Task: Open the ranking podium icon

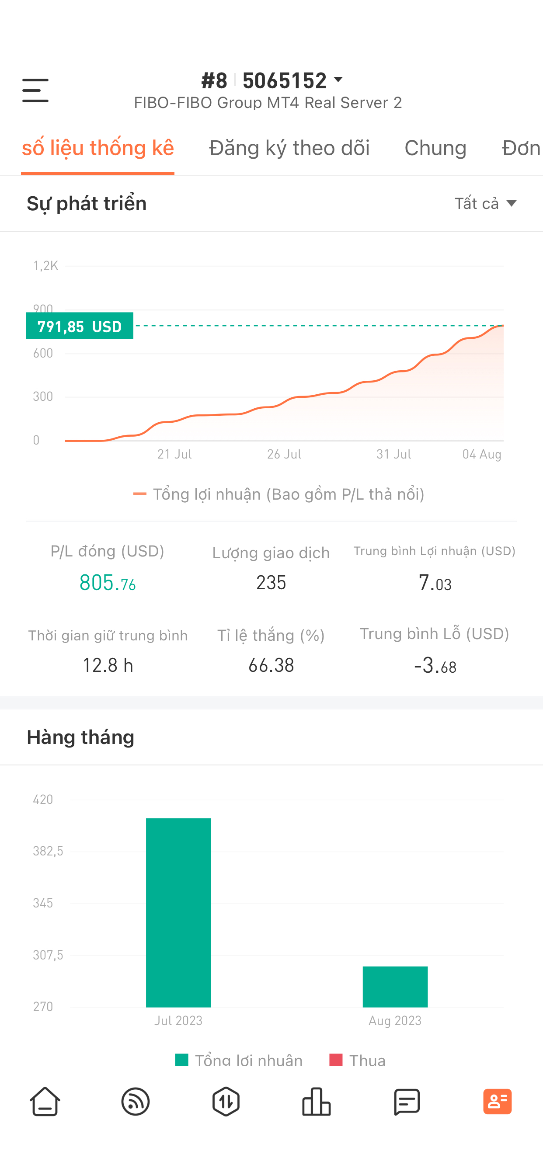Action: [316, 1102]
